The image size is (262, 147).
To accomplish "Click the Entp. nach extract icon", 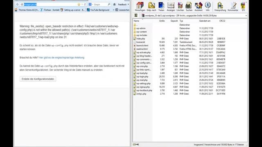I will click(151, 7).
